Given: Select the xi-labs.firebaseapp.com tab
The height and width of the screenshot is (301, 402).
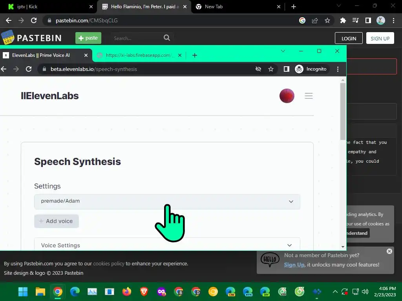Looking at the screenshot, I should (139, 55).
